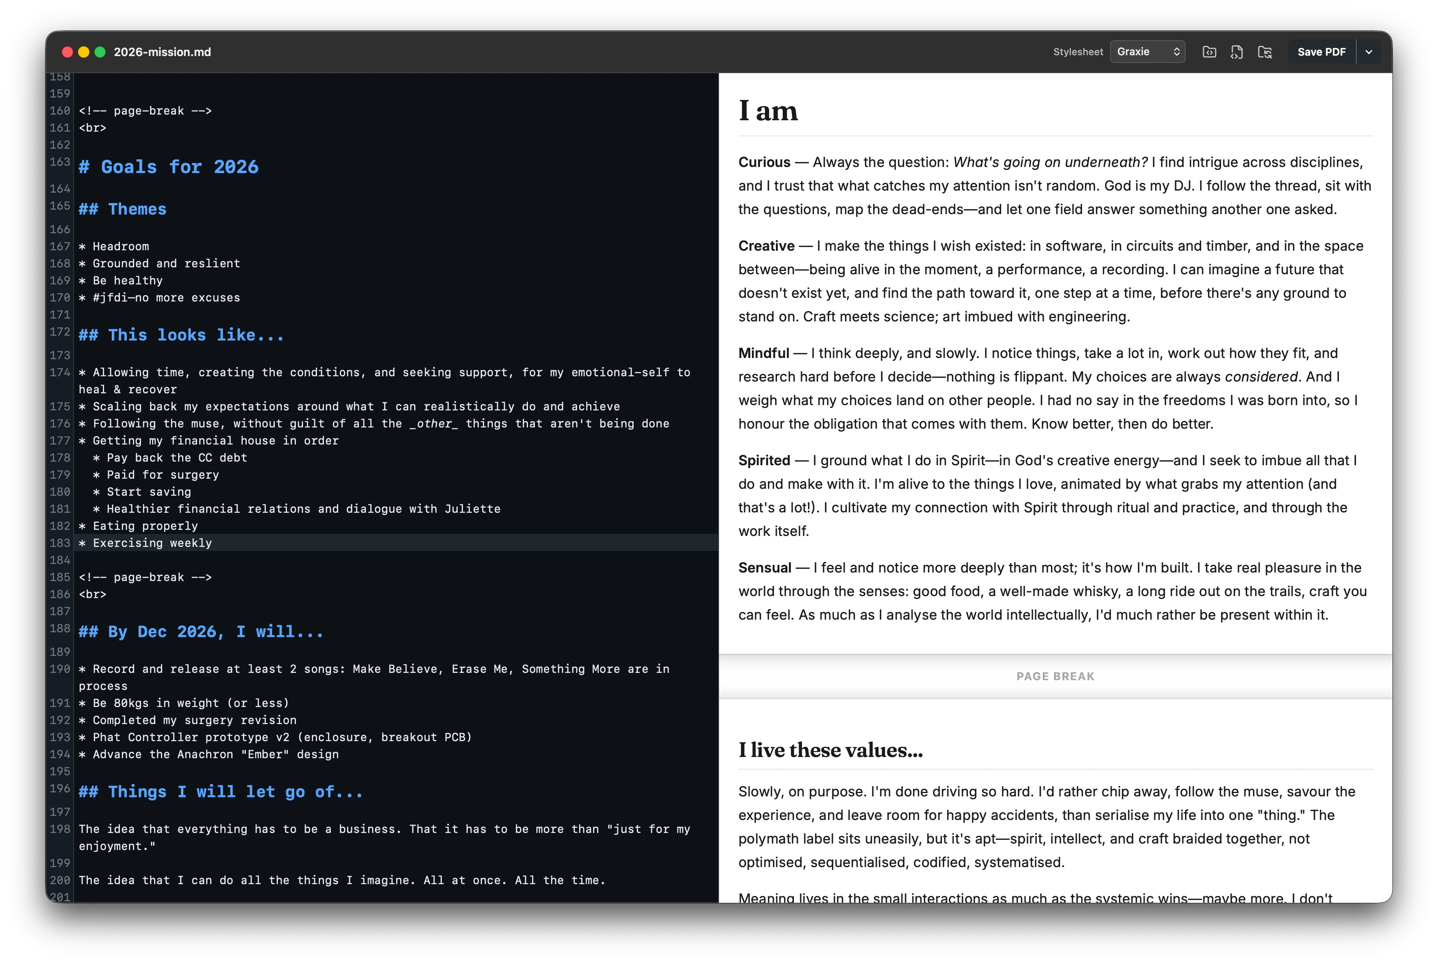Click the <br> tag on line 186

pos(93,594)
